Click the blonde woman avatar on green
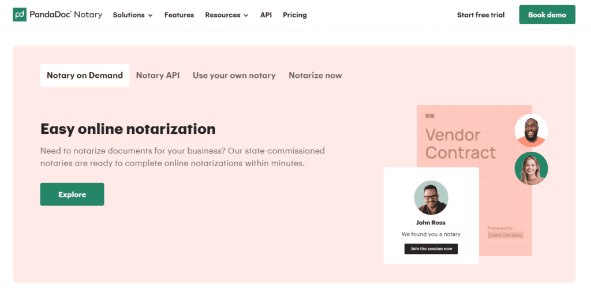Screen dimensions: 591x288 click(x=531, y=169)
